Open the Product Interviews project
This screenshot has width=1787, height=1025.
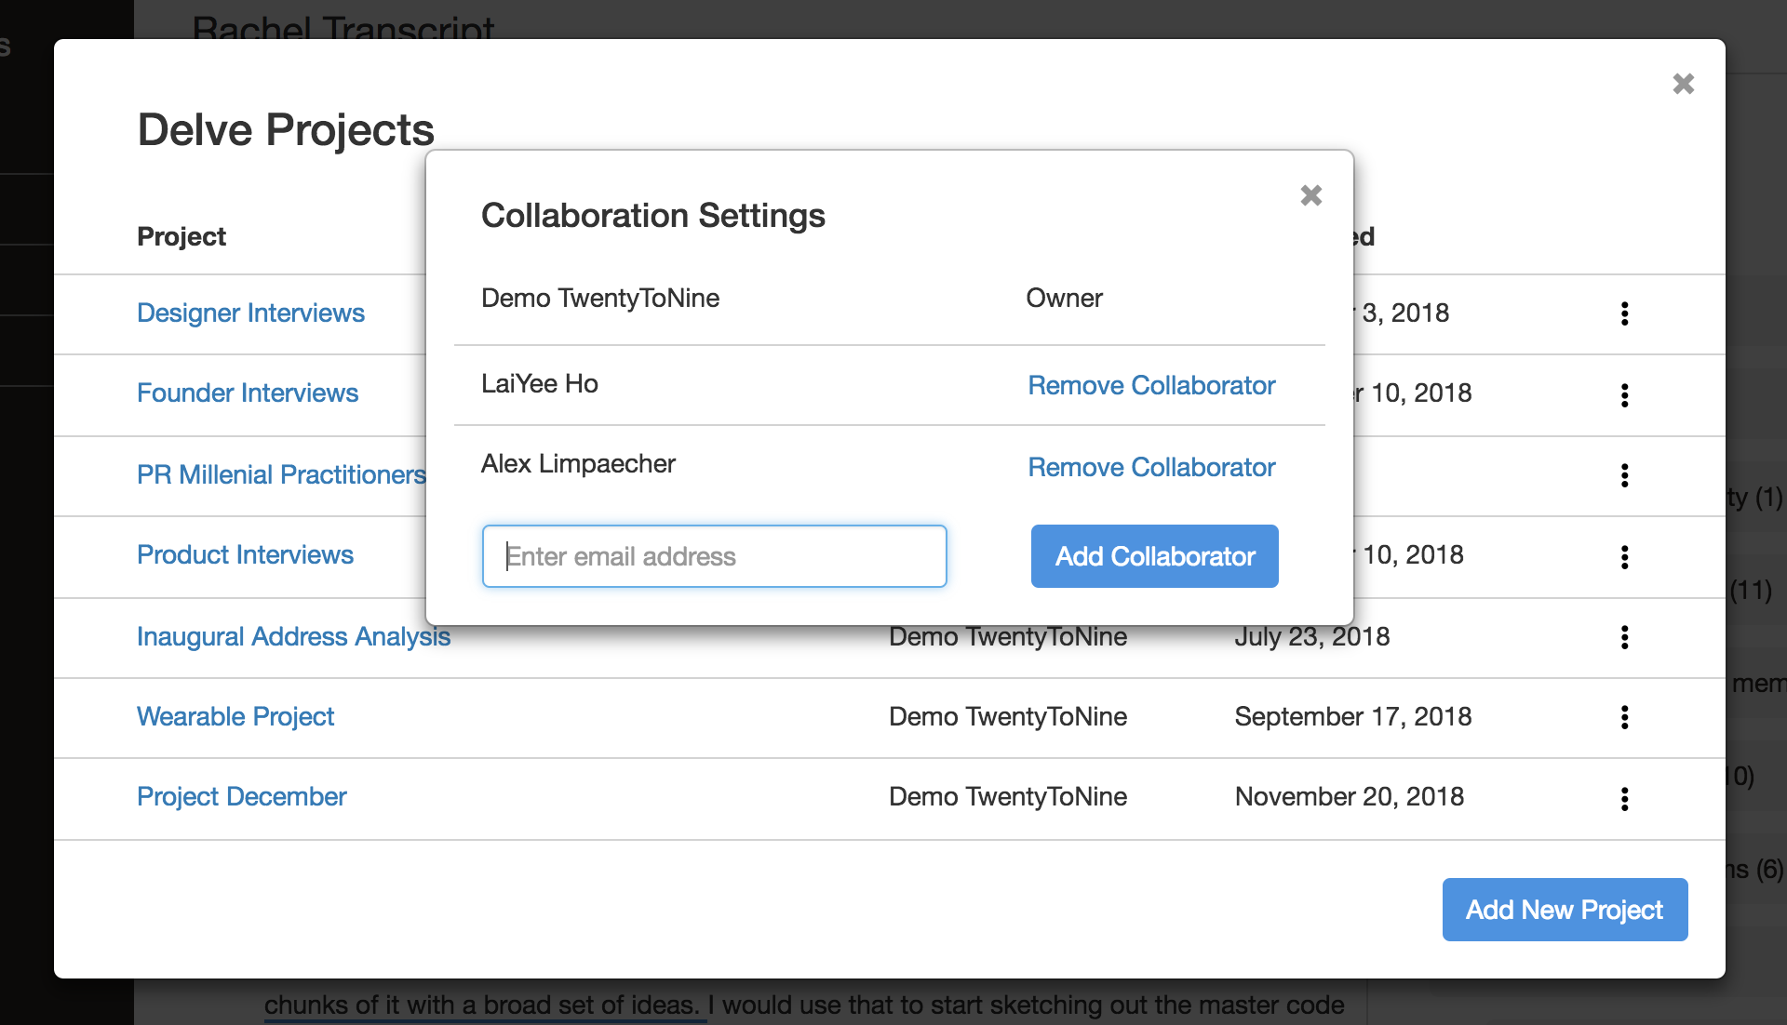pyautogui.click(x=245, y=555)
